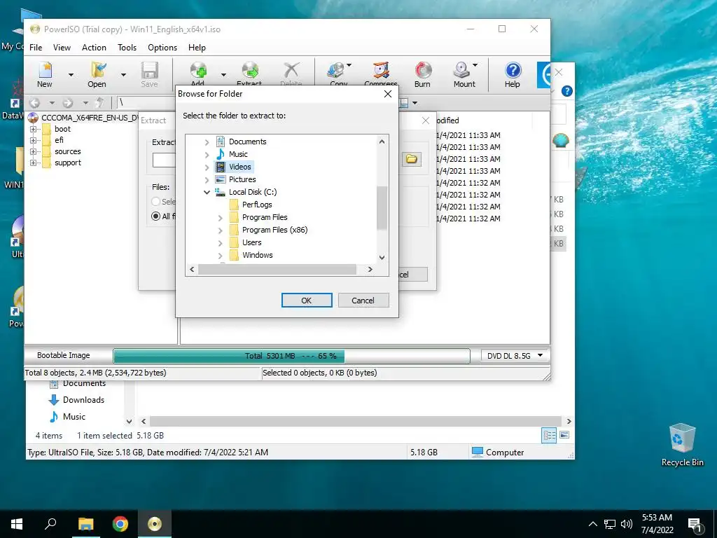Open the Options menu
The width and height of the screenshot is (717, 538).
click(x=162, y=48)
